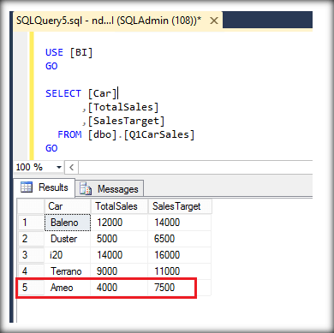
Task: Click the SELECT keyword in the query
Action: pos(63,93)
